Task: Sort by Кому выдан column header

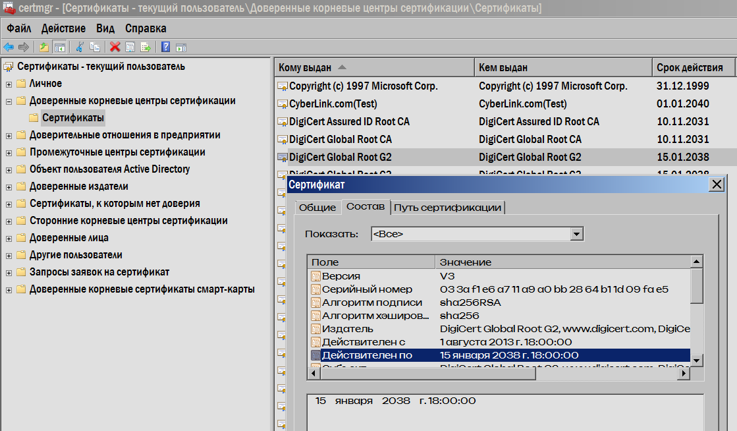Action: 375,68
